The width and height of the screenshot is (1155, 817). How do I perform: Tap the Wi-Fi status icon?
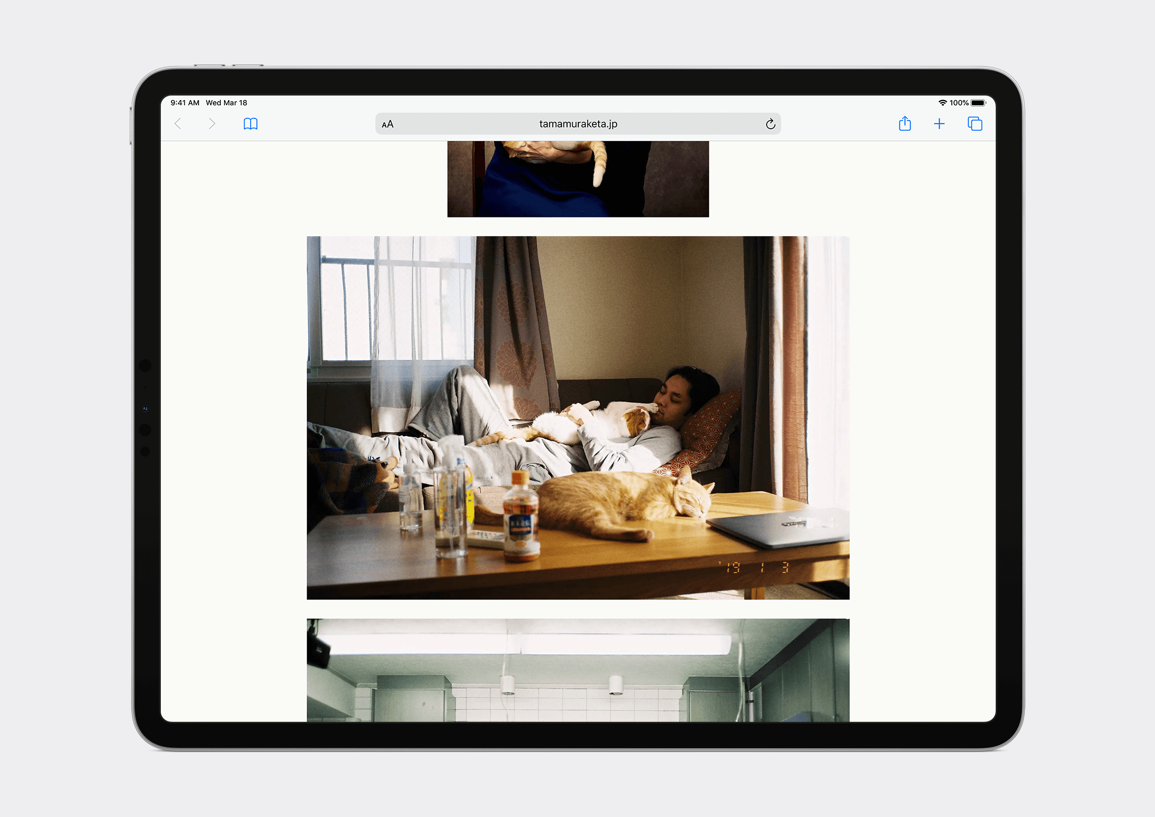pyautogui.click(x=942, y=103)
